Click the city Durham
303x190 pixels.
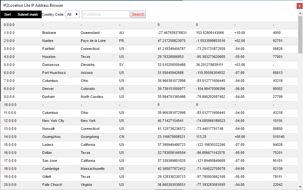48,97
